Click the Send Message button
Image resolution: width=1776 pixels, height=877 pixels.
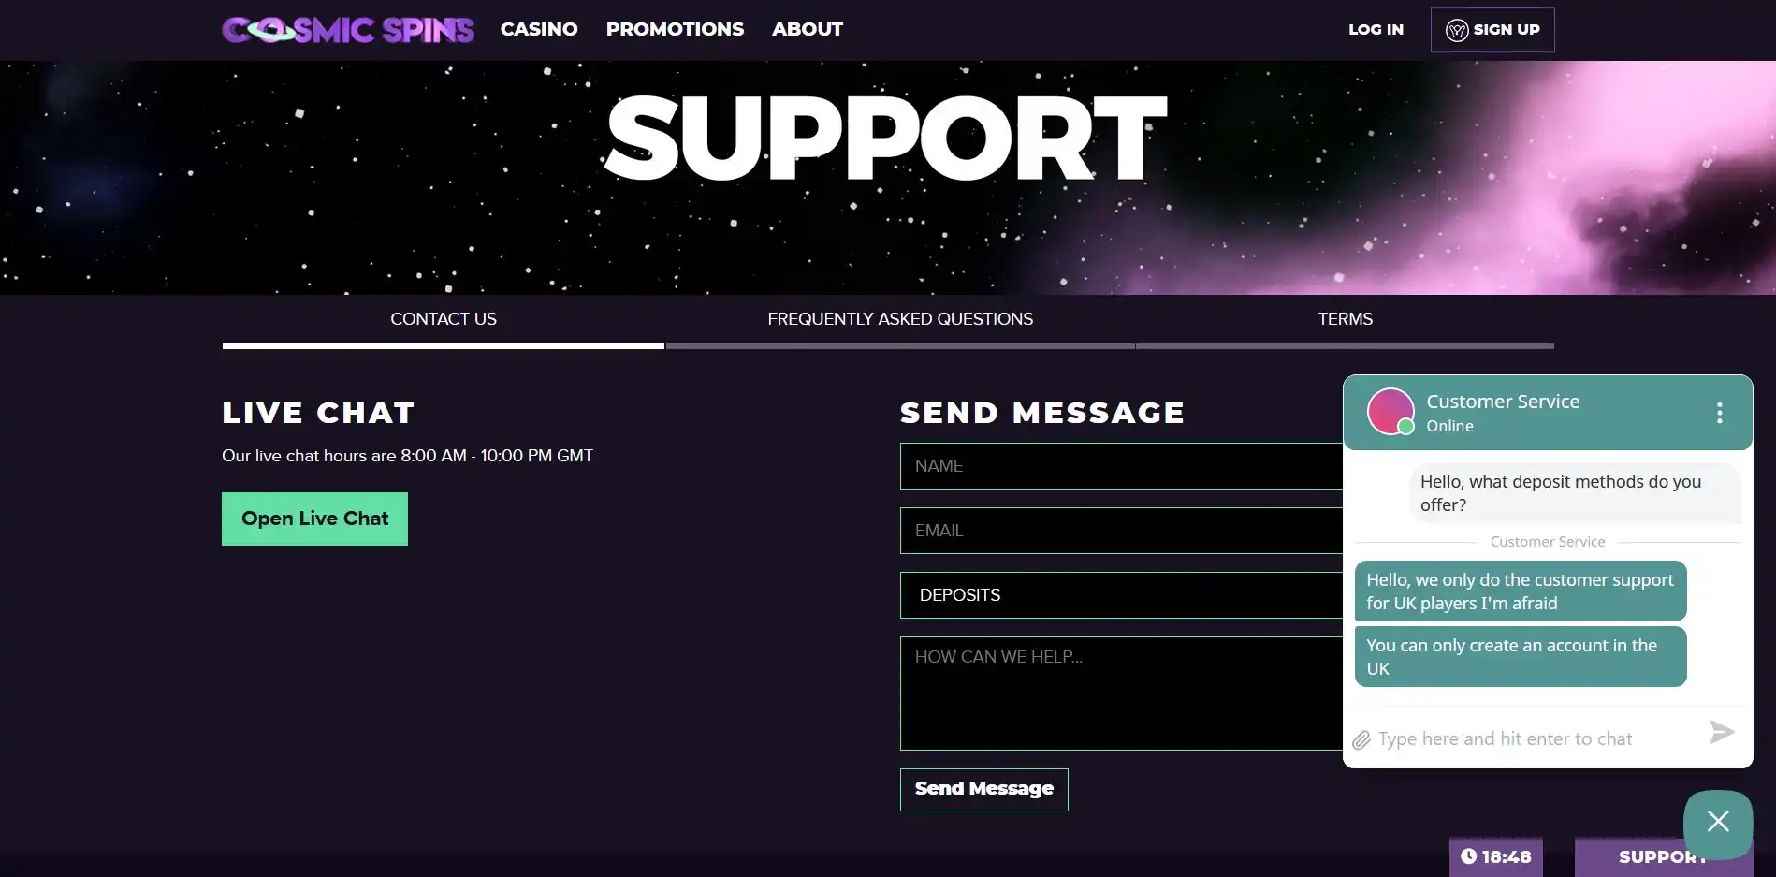click(x=983, y=789)
